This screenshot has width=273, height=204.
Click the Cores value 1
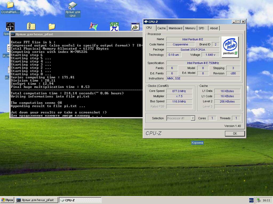(x=212, y=118)
